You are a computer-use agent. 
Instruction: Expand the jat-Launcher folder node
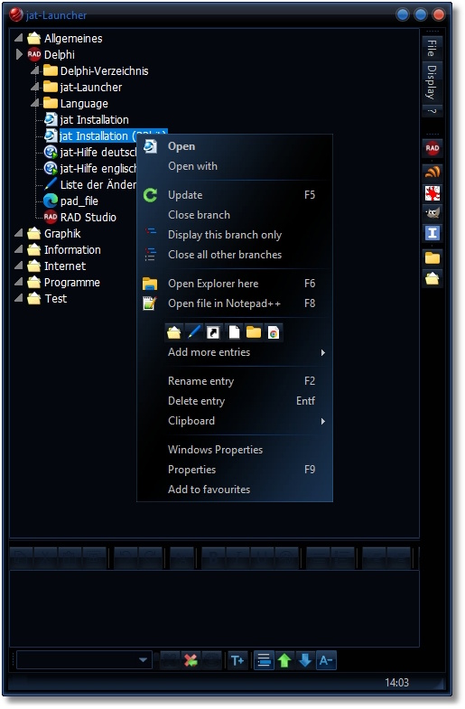click(x=35, y=87)
